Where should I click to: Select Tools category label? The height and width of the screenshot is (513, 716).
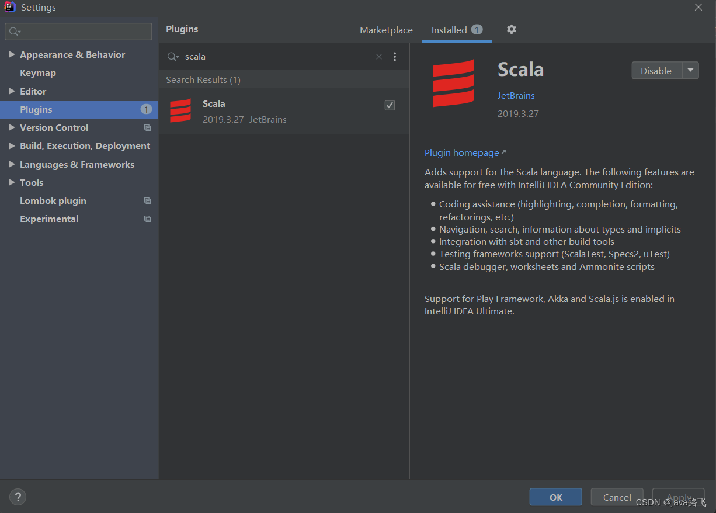(32, 183)
